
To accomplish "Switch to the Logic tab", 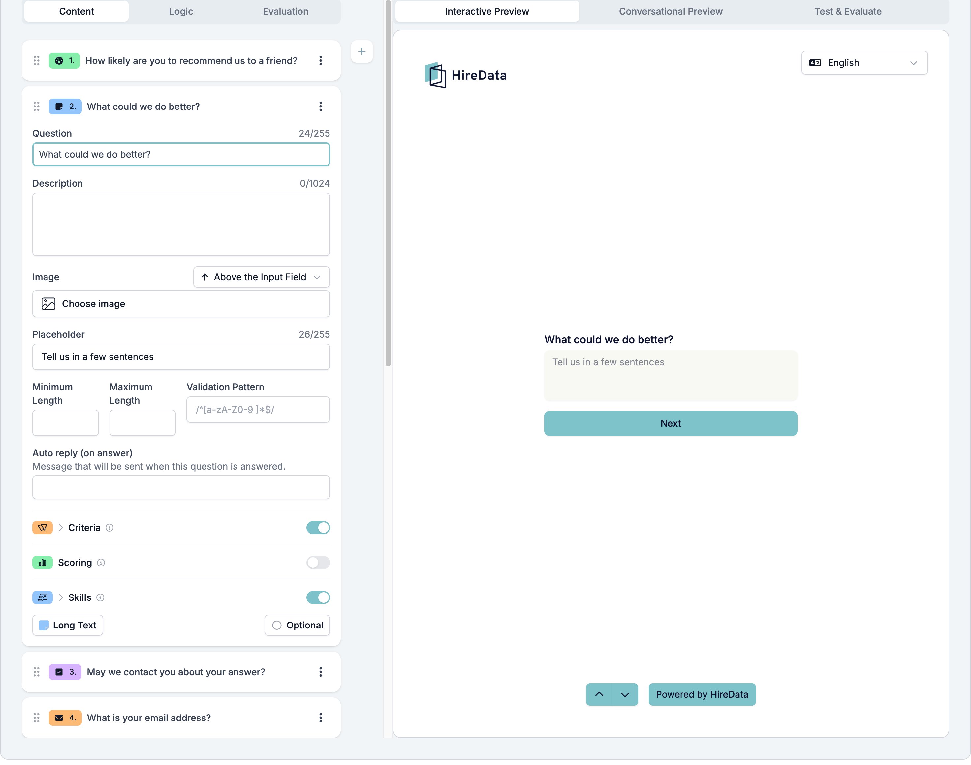I will [x=181, y=11].
